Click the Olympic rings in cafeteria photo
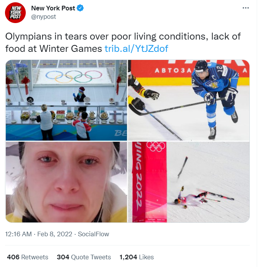The height and width of the screenshot is (267, 264). 73,75
